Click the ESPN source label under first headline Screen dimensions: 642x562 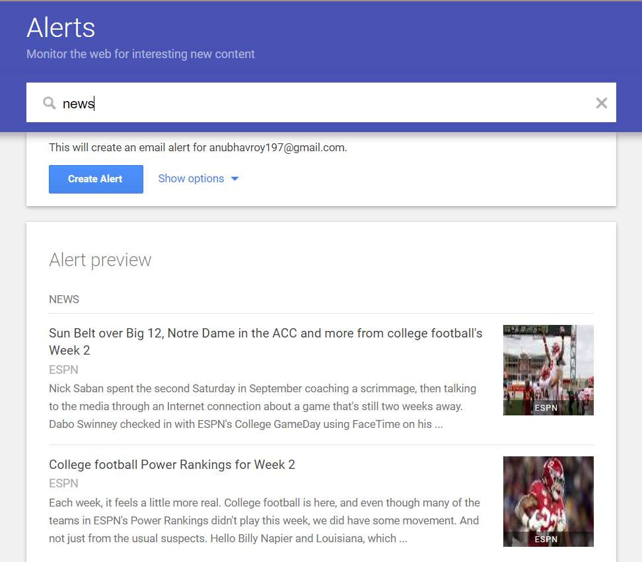(63, 370)
